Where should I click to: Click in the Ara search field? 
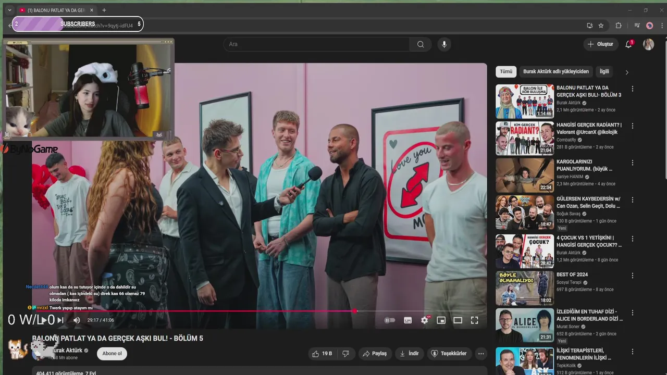click(x=317, y=44)
